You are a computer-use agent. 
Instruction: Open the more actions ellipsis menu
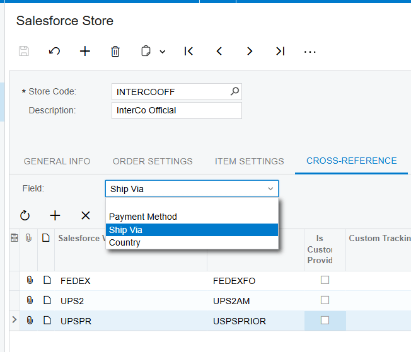[x=310, y=52]
